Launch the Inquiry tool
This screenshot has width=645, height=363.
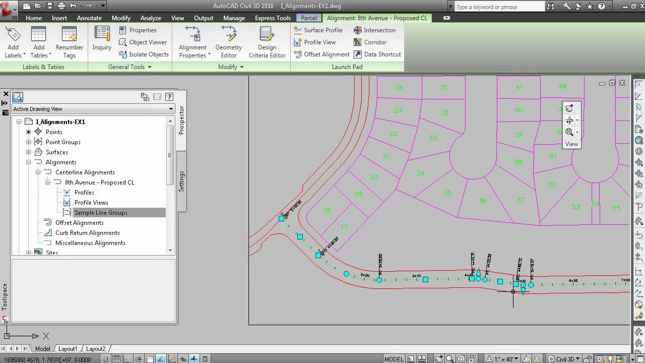[102, 38]
